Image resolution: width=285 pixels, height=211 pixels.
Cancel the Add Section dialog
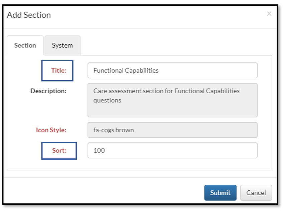click(256, 193)
